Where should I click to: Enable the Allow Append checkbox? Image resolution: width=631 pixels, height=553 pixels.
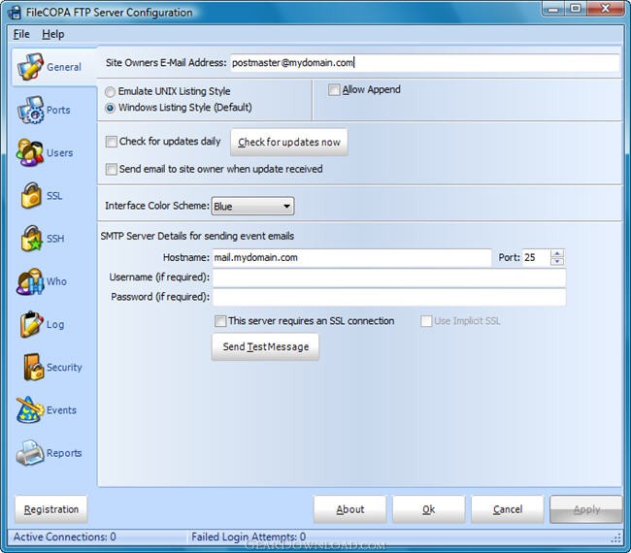334,89
